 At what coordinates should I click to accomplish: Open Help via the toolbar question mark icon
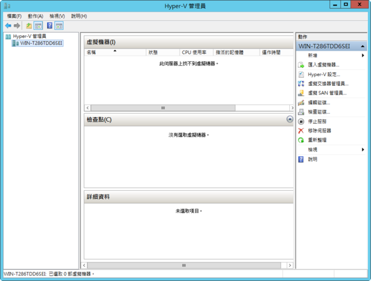49,25
